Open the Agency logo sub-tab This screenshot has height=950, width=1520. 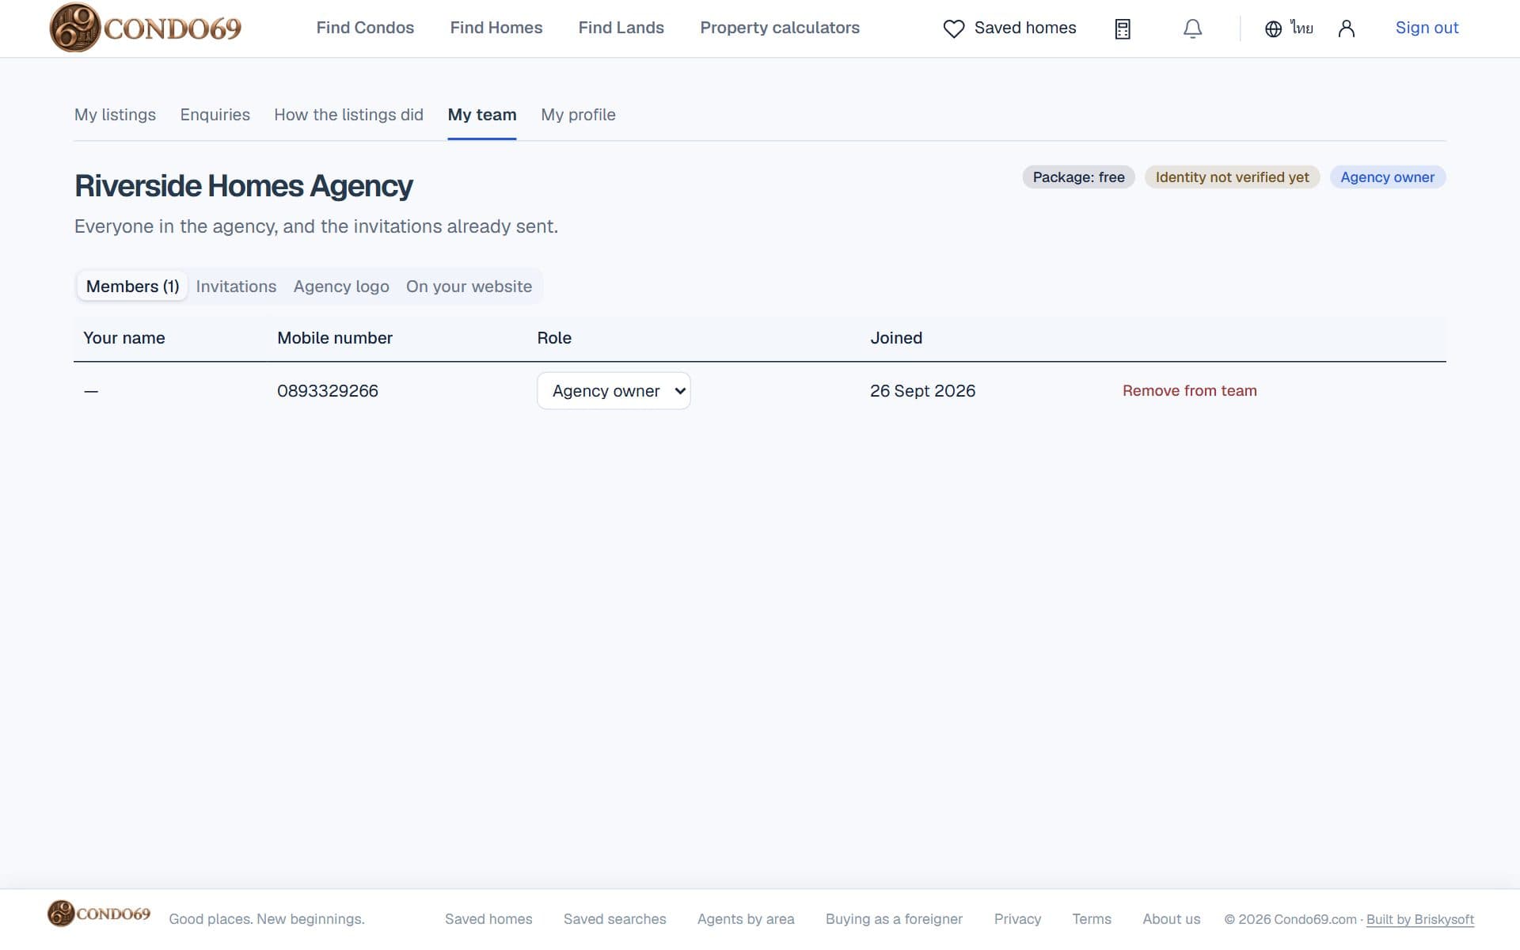point(341,287)
